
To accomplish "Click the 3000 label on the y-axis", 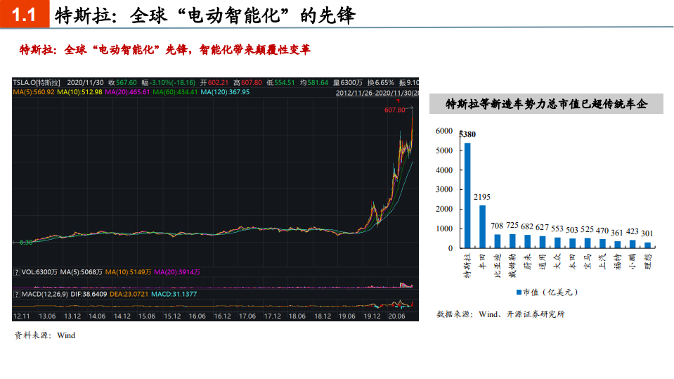I will 444,190.
